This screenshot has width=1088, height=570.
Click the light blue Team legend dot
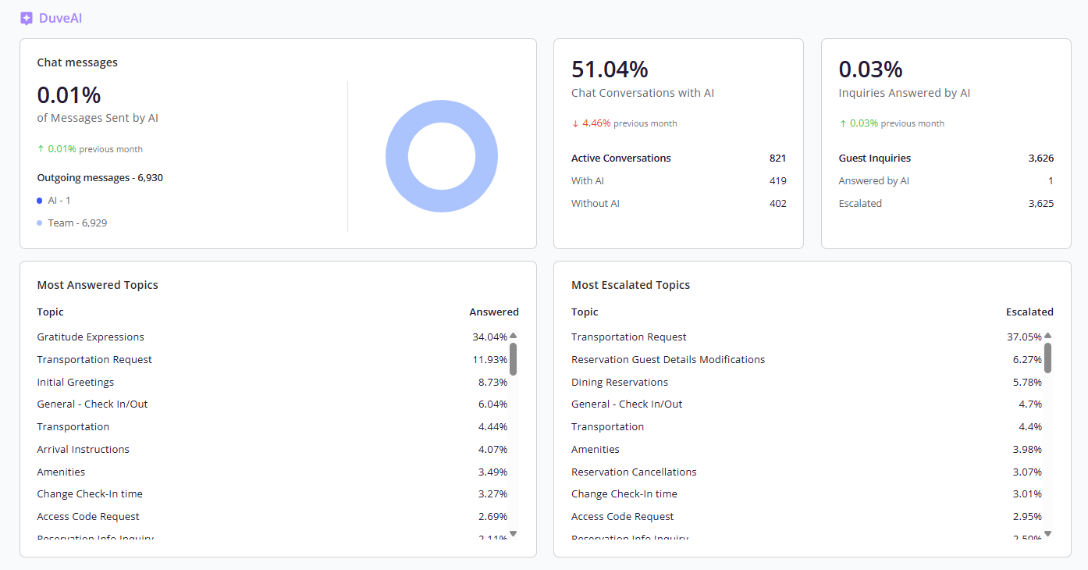(x=40, y=223)
